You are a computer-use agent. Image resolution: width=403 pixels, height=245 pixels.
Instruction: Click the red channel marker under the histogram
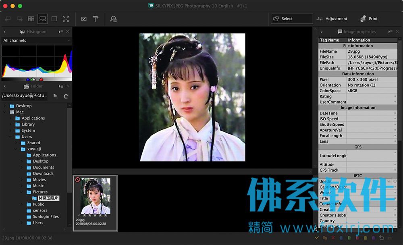41,79
